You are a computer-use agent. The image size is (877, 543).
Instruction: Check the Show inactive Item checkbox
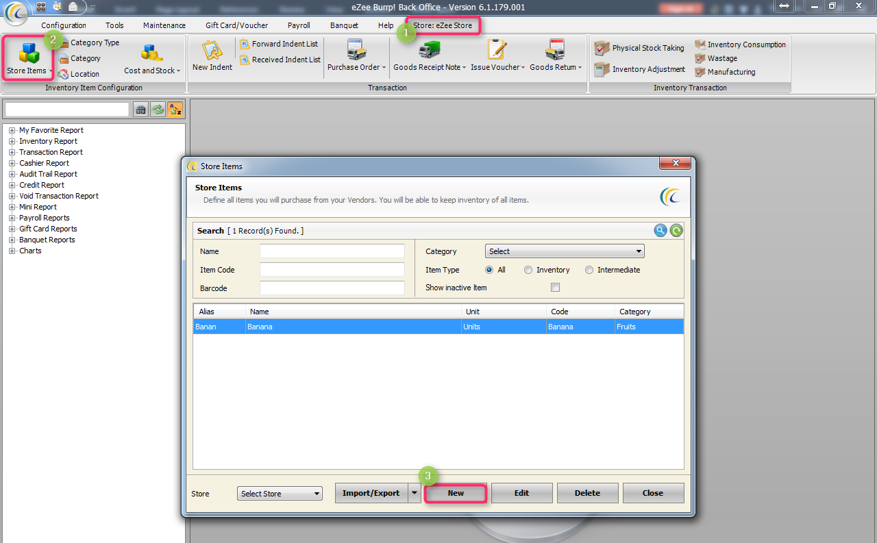pos(556,288)
